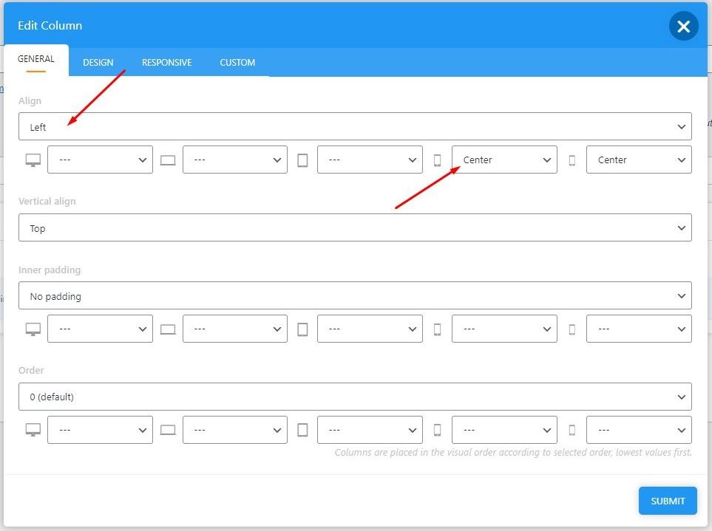Close the Edit Column dialog

click(x=683, y=27)
